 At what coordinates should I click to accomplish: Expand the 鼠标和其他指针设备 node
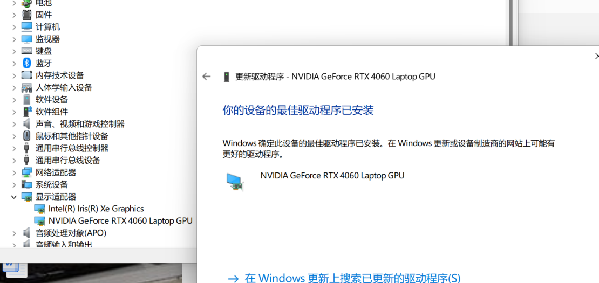pos(14,136)
